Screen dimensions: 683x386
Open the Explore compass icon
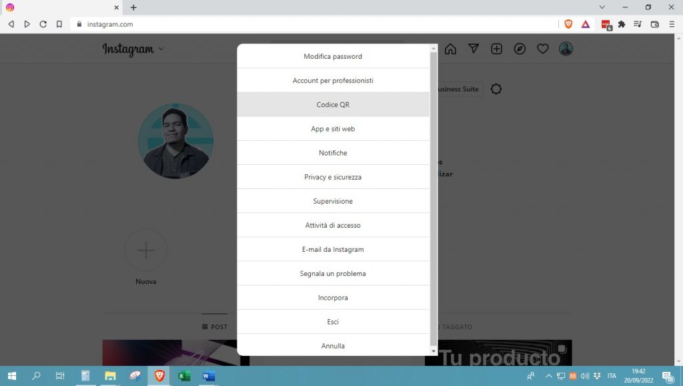(x=520, y=49)
